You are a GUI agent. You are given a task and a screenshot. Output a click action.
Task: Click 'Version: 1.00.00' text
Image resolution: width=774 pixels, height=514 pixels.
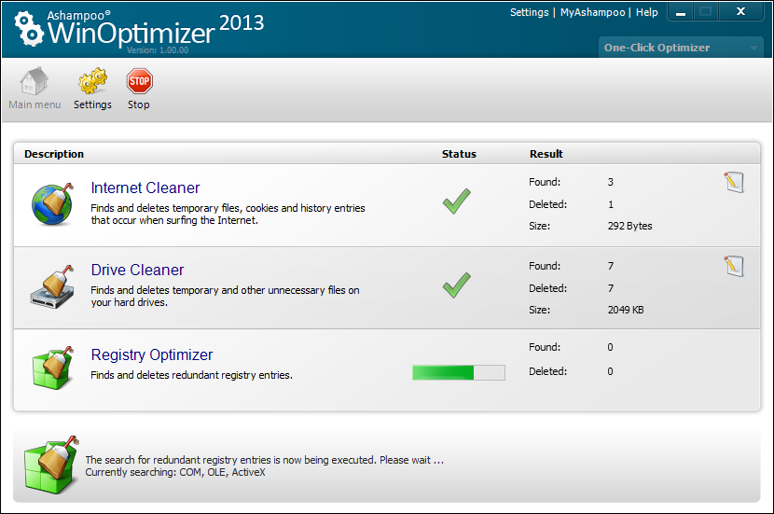[158, 49]
